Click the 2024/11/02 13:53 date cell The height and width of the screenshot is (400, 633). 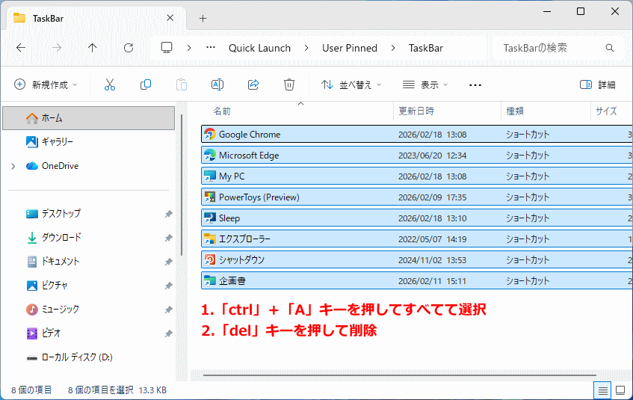click(x=433, y=260)
